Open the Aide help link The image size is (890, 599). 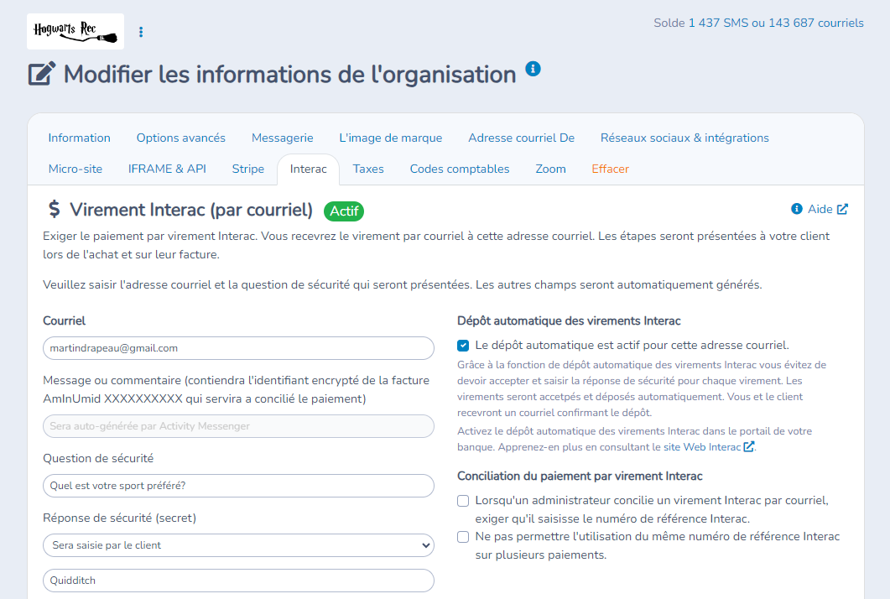[x=820, y=209]
